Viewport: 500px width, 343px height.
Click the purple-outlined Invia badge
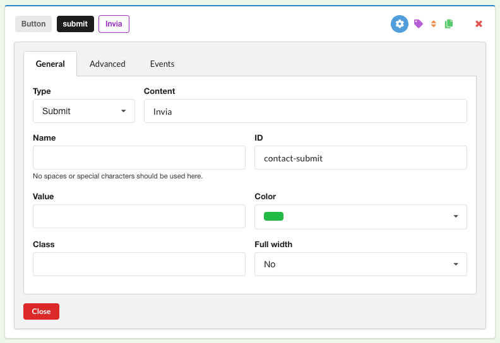(114, 24)
